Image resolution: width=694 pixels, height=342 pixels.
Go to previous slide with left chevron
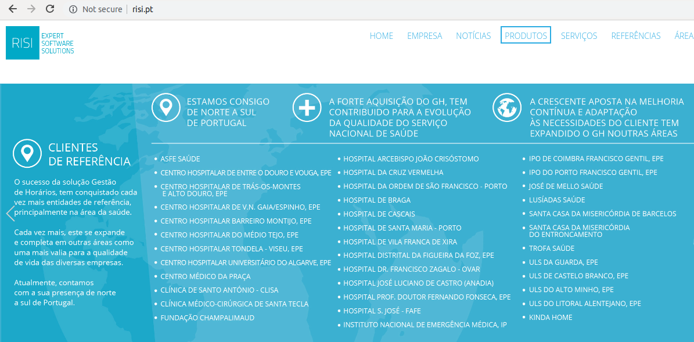click(10, 214)
